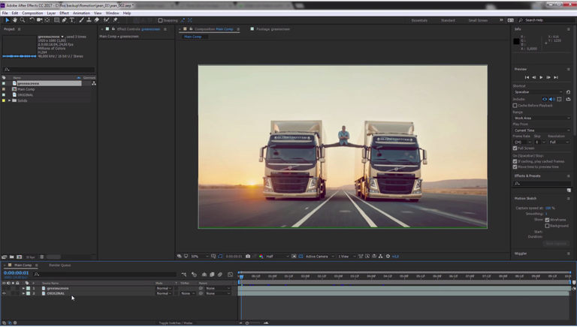
Task: Switch to the Render Queue tab
Action: tap(59, 265)
